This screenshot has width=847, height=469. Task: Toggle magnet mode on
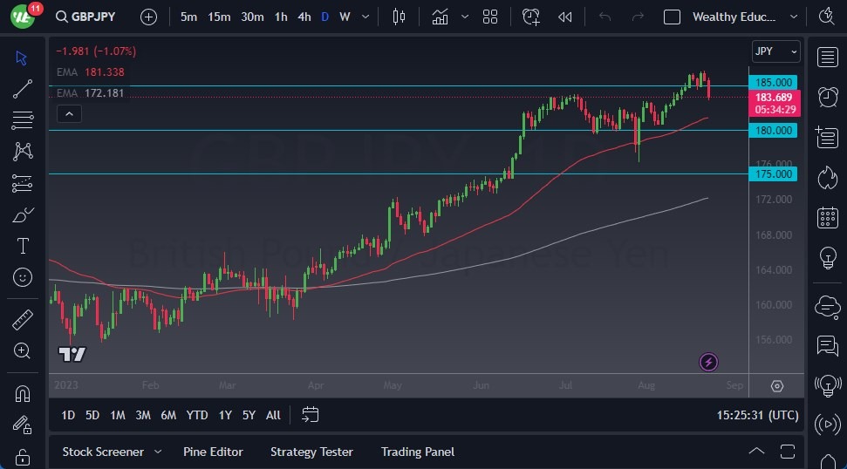click(23, 393)
